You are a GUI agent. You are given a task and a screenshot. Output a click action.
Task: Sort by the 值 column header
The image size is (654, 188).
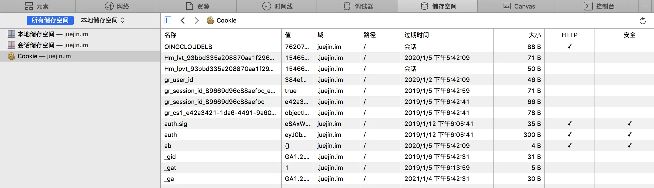tap(298, 35)
